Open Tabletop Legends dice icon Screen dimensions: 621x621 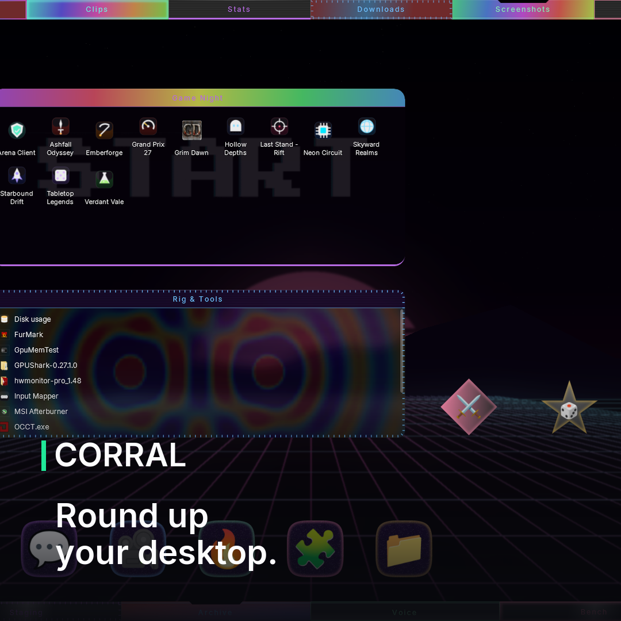[x=60, y=175]
